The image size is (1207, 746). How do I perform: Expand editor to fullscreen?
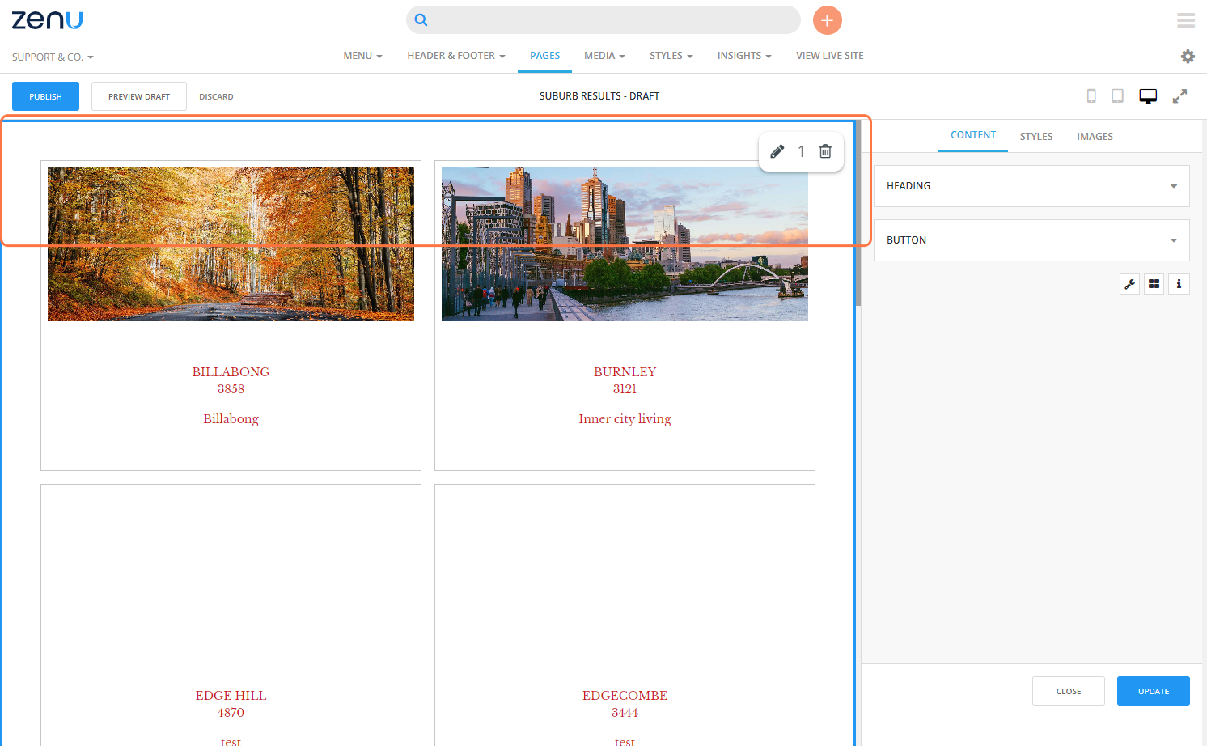coord(1180,96)
